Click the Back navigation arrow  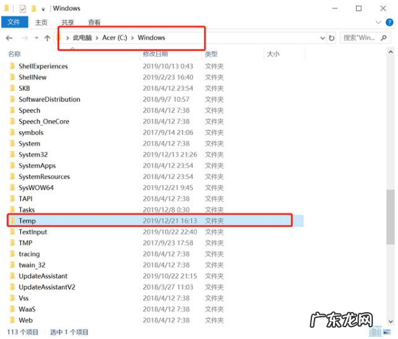[x=9, y=38]
